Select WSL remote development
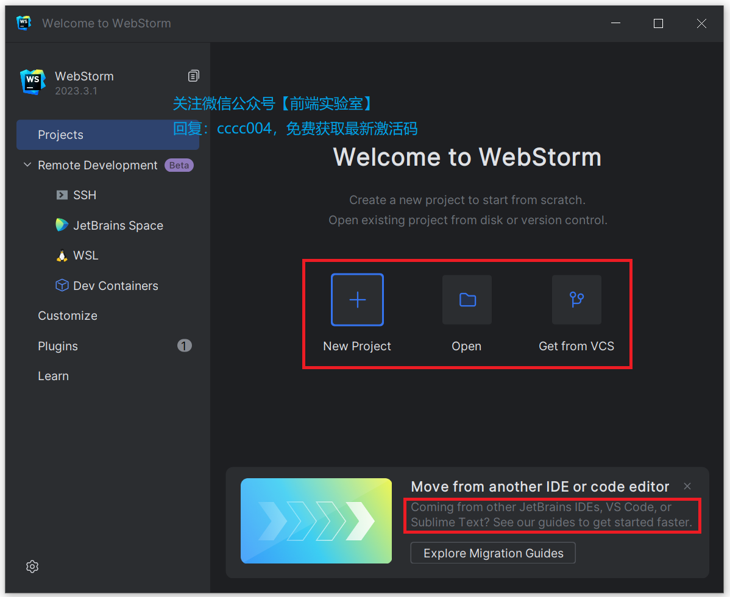 pos(85,255)
